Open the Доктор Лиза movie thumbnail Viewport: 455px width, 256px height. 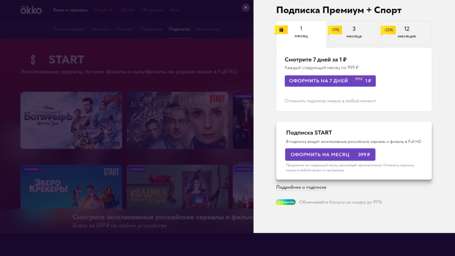point(177,121)
